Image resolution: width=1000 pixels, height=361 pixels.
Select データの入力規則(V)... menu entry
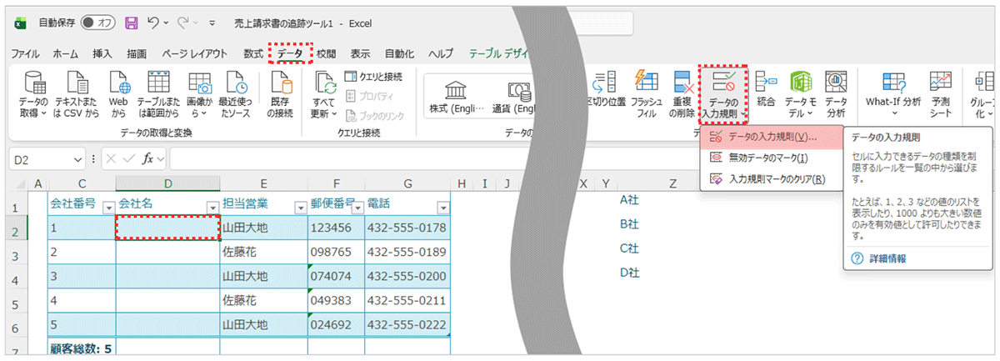tap(768, 137)
